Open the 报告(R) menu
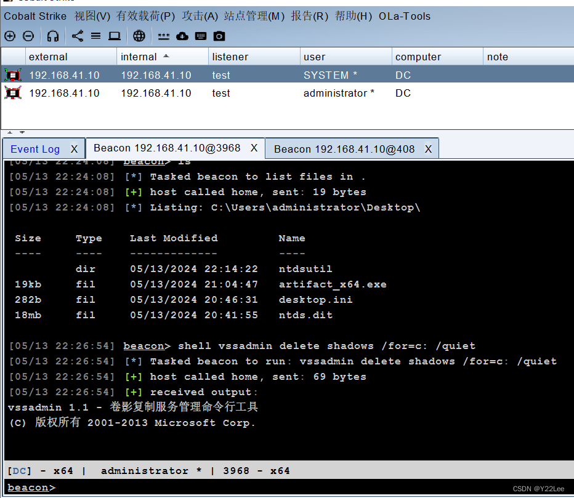574x498 pixels. 309,16
